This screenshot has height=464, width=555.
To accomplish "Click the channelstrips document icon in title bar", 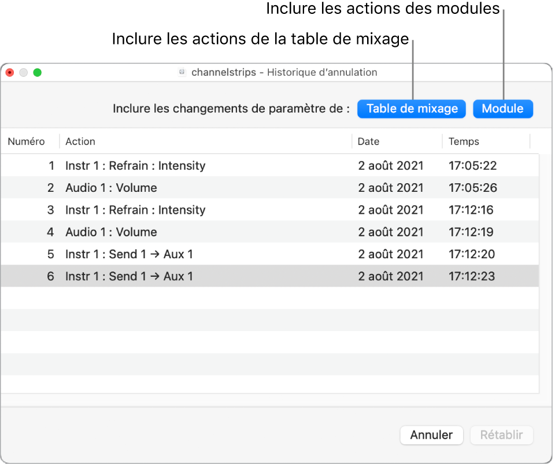I will [182, 72].
